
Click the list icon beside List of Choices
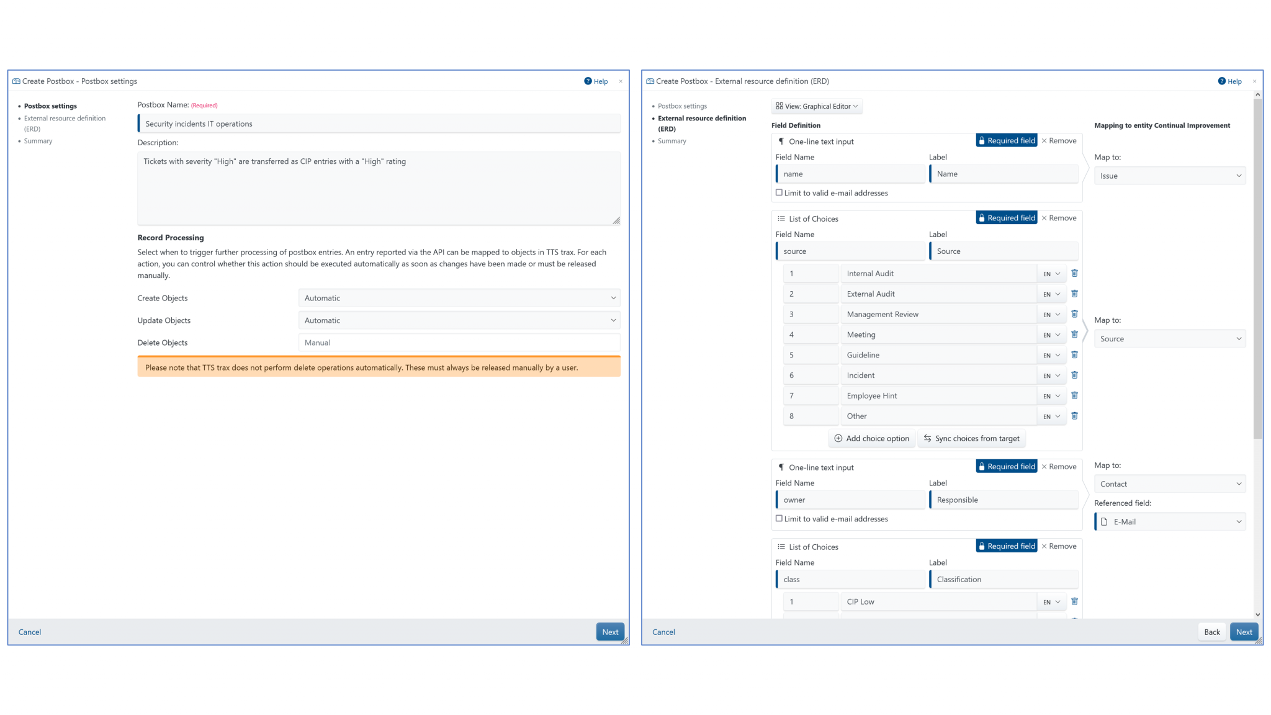(781, 218)
